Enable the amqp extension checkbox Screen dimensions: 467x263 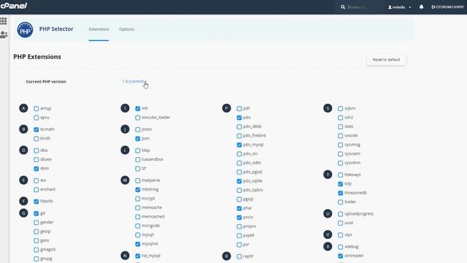click(x=36, y=109)
